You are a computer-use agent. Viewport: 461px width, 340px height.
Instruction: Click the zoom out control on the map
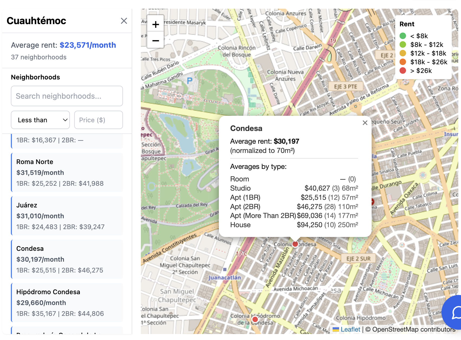point(155,40)
